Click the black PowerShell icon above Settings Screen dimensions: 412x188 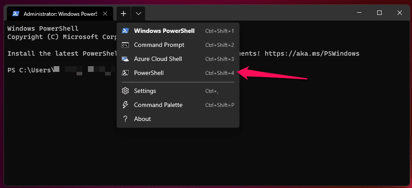pyautogui.click(x=125, y=73)
